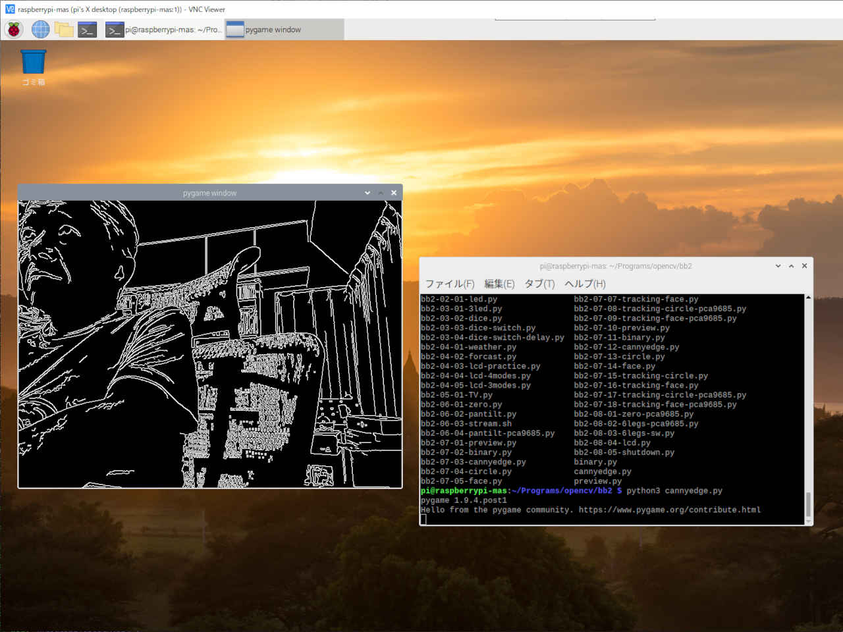
Task: Launch the web browser globe icon
Action: pos(40,30)
